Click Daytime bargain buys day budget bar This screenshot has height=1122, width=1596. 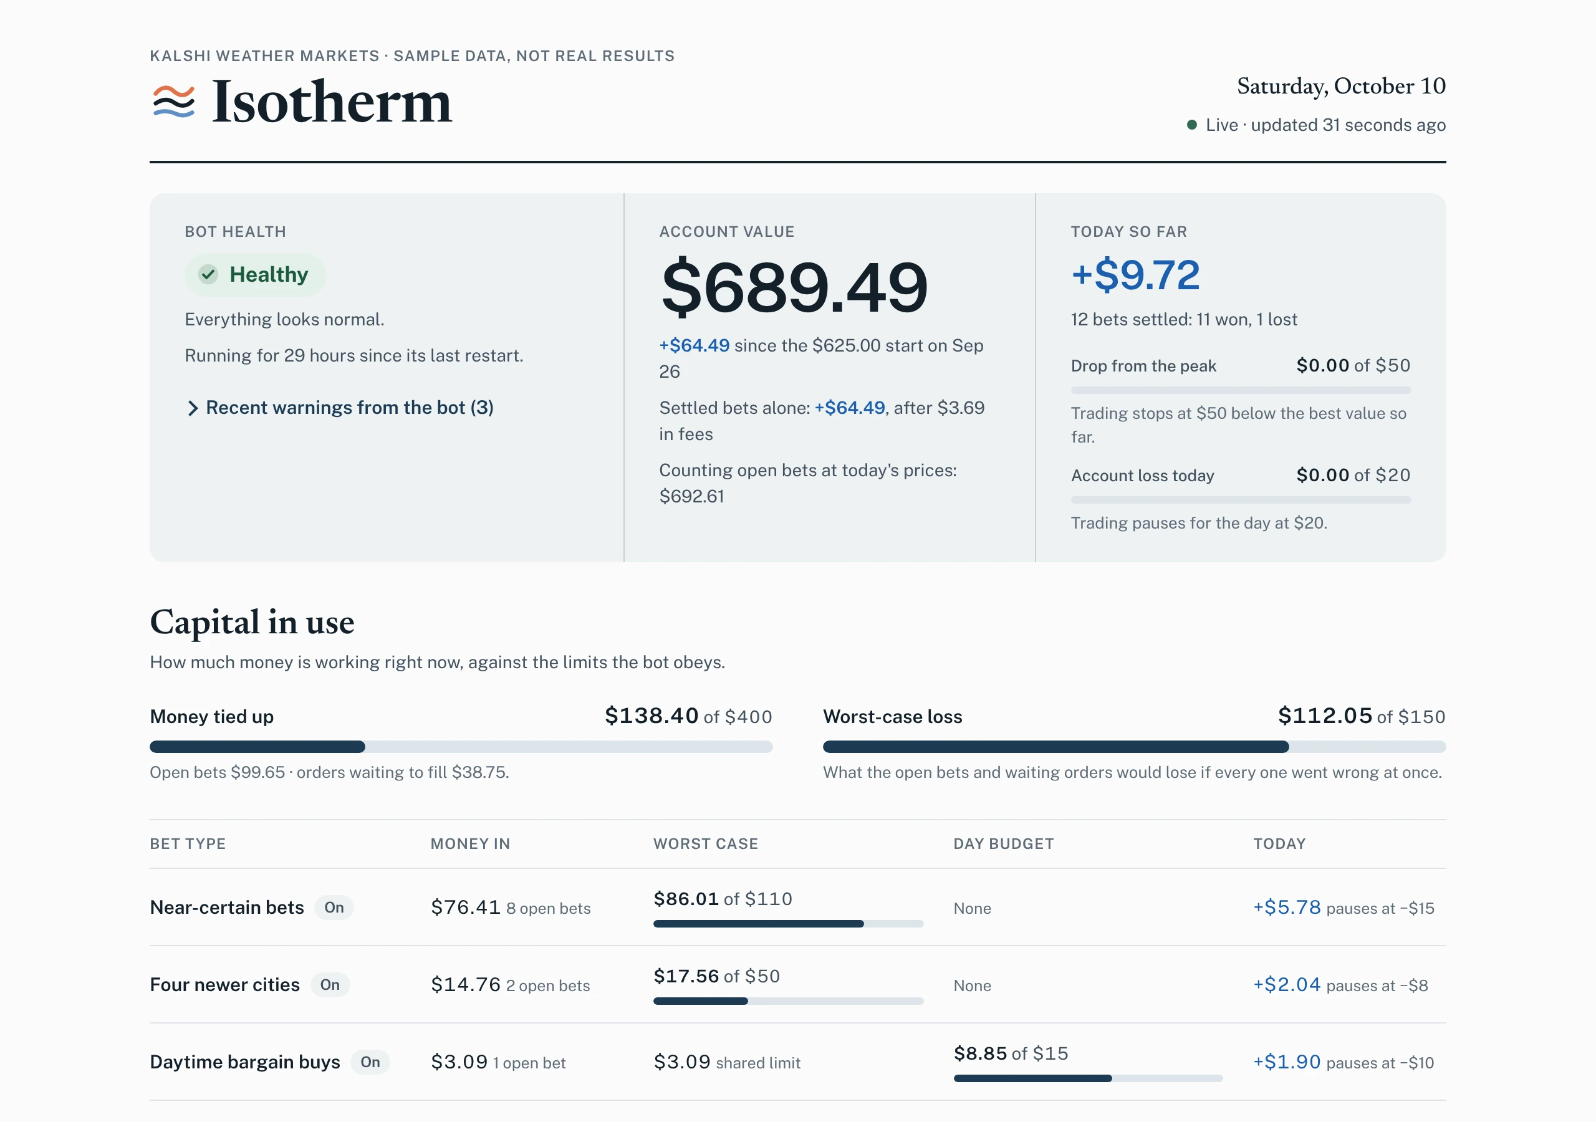click(1088, 1078)
